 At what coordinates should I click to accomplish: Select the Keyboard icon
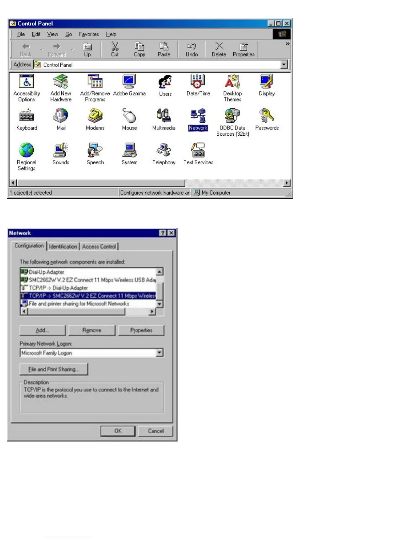(x=27, y=120)
